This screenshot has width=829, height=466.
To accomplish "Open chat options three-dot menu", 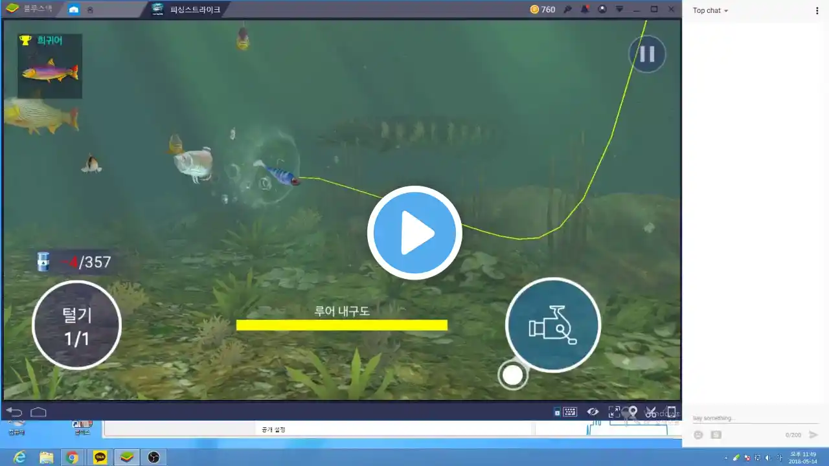I will point(817,10).
